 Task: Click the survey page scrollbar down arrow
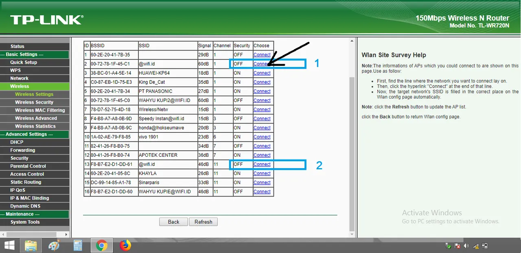(352, 234)
